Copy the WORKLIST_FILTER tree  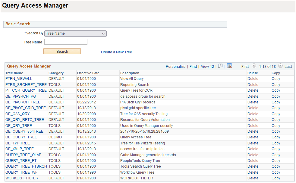(276, 178)
